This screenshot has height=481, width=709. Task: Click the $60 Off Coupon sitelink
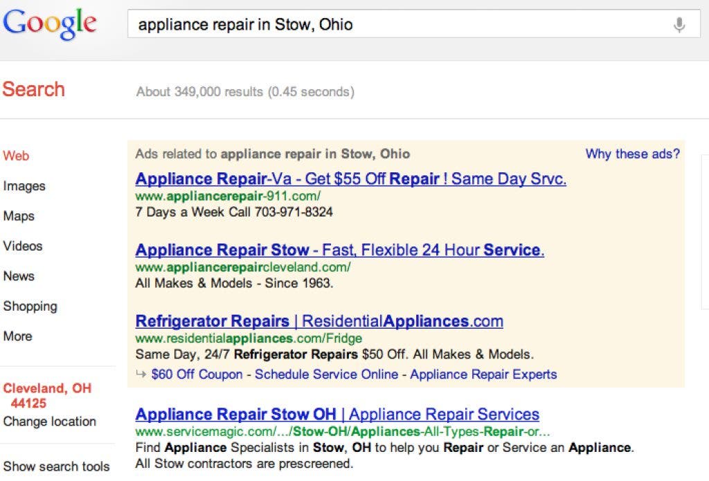197,374
